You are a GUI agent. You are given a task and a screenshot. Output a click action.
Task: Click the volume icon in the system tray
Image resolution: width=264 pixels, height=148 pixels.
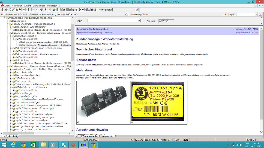(x=241, y=145)
